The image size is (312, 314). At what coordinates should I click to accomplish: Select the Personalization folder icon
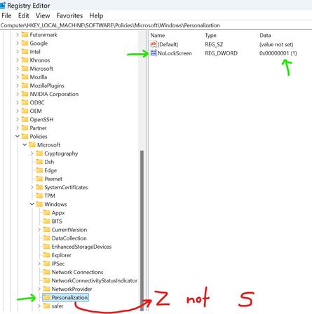[x=47, y=297]
